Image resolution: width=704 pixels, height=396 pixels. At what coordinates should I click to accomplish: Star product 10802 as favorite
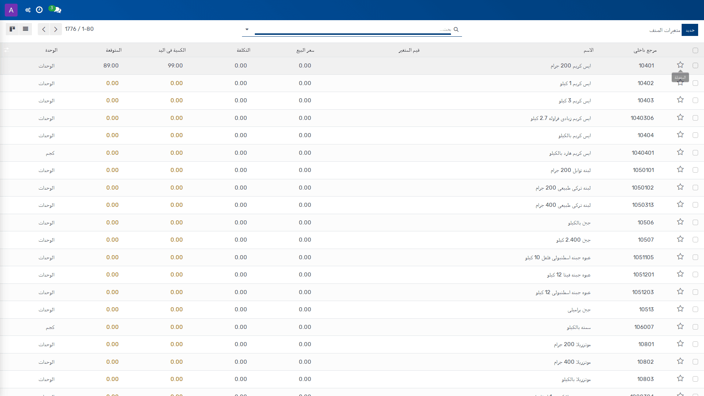pyautogui.click(x=680, y=361)
